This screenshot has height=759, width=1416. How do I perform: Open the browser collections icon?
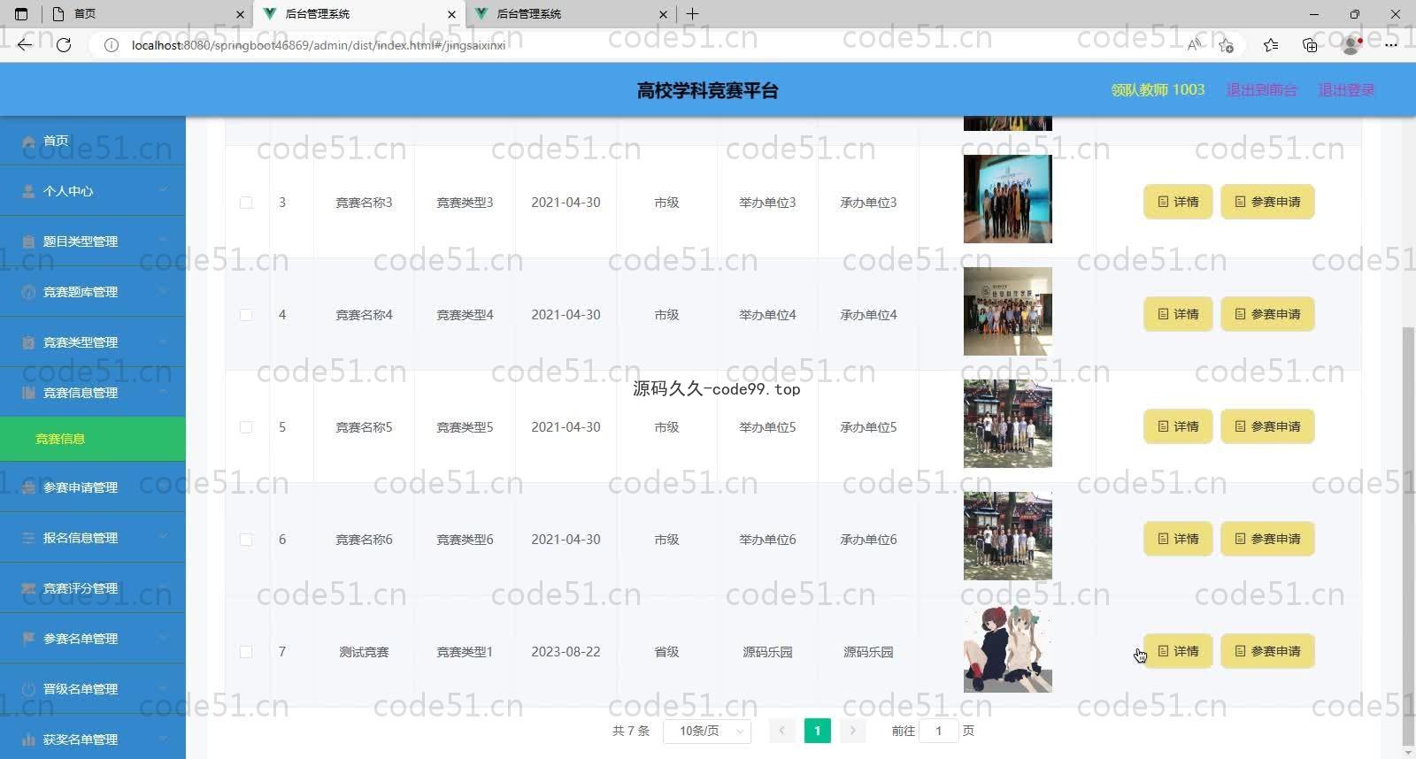point(1310,45)
